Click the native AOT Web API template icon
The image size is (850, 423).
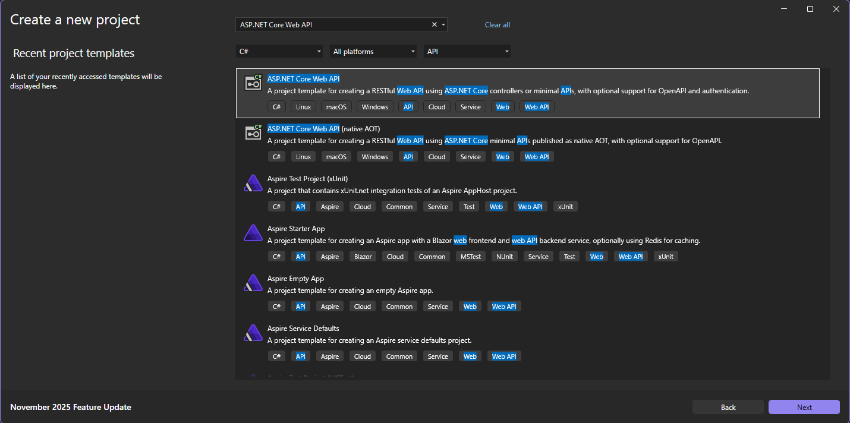tap(253, 133)
